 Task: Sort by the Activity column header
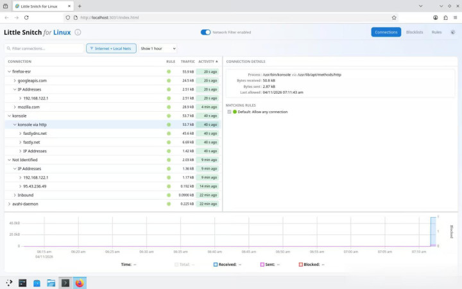(207, 62)
